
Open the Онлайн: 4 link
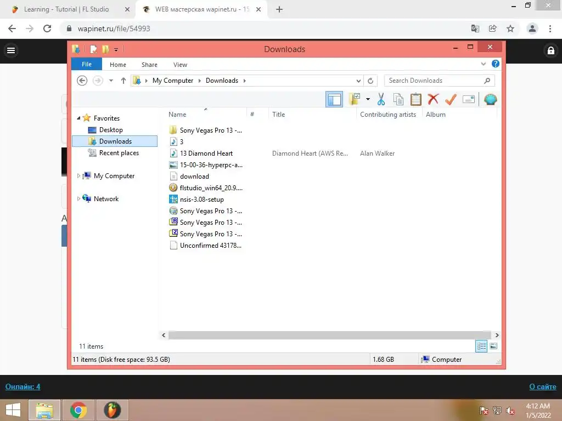coord(23,386)
